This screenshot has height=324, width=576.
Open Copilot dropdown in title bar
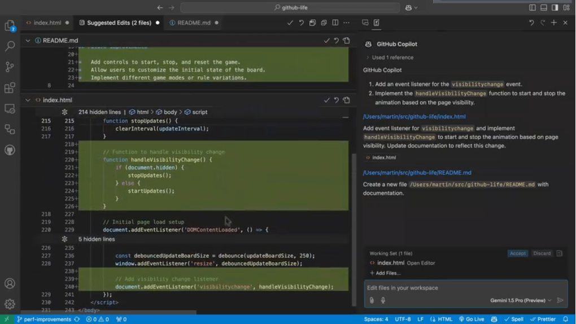point(412,7)
